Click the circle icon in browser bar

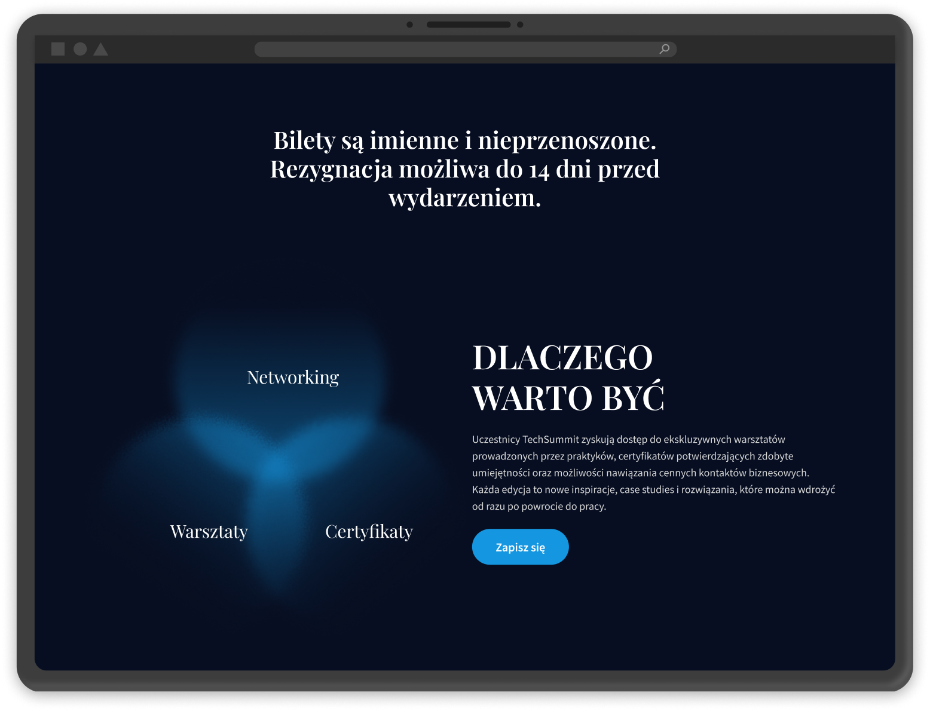point(80,49)
